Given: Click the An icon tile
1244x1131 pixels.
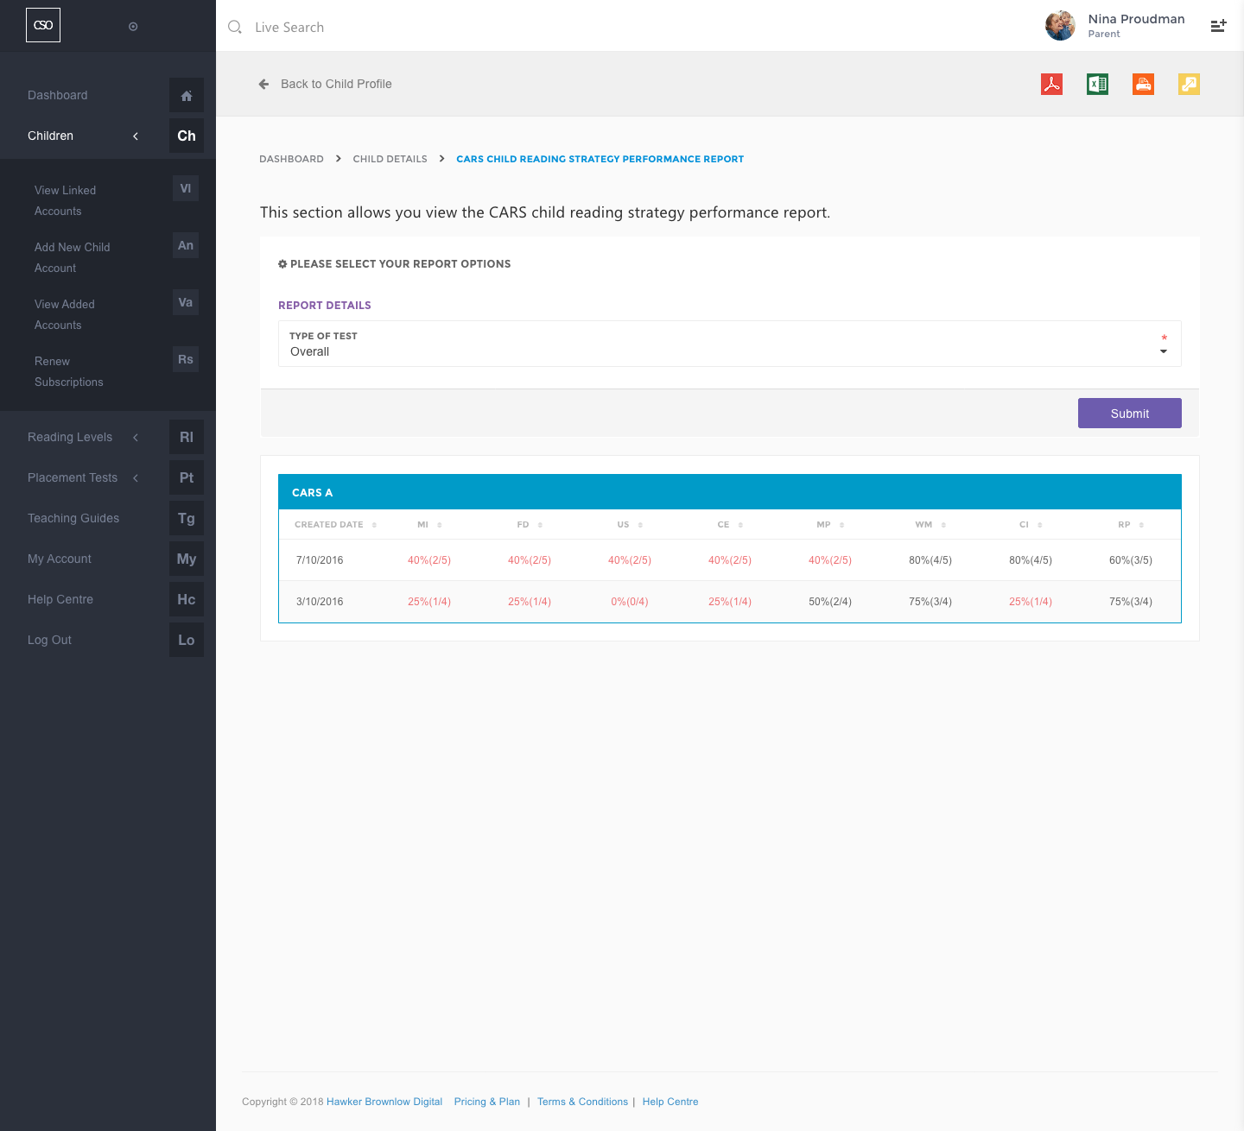Looking at the screenshot, I should pyautogui.click(x=186, y=245).
